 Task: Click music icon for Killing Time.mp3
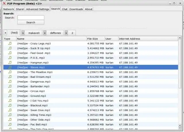[x=10, y=115]
